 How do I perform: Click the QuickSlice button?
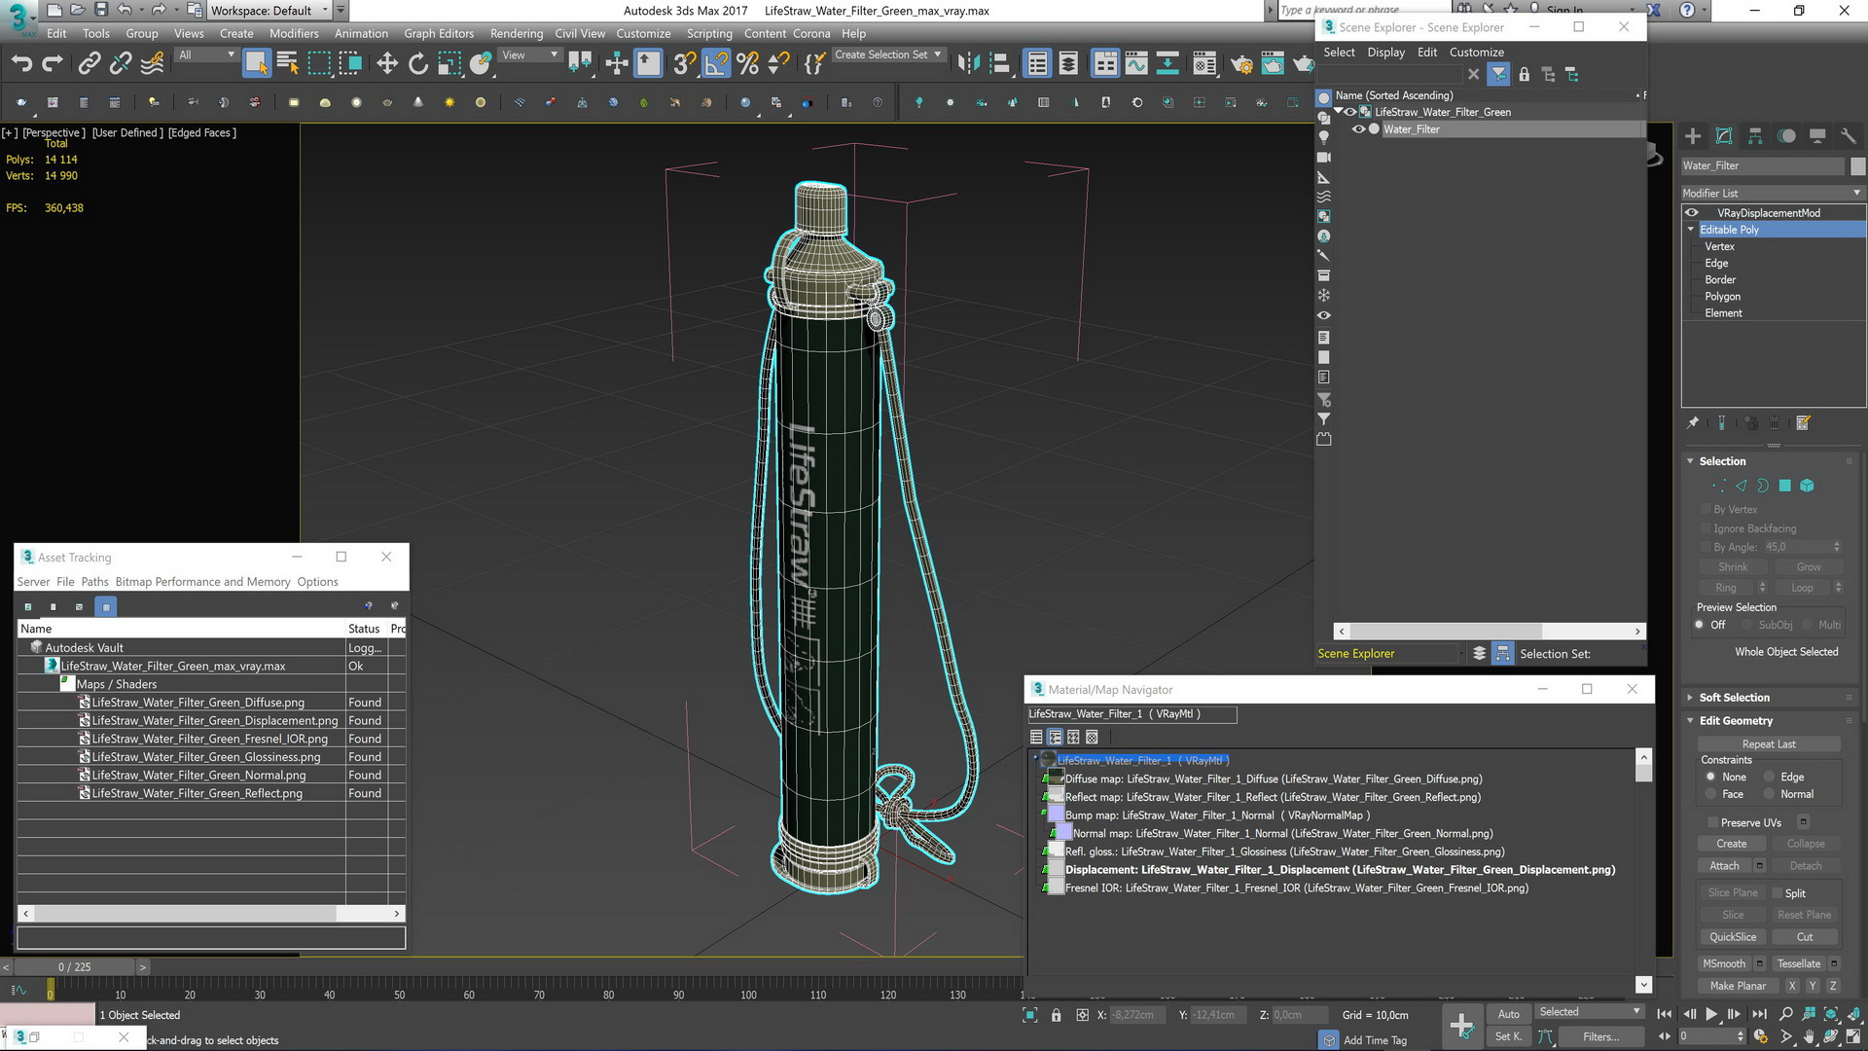coord(1733,937)
